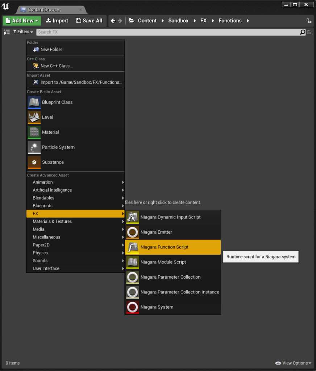Select New C++ Class... text
The height and width of the screenshot is (371, 316).
pyautogui.click(x=57, y=66)
